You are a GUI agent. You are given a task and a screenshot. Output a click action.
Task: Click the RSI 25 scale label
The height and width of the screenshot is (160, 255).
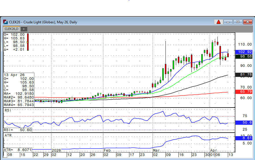[245, 129]
